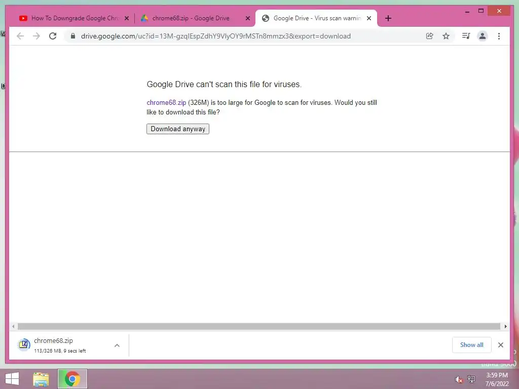The height and width of the screenshot is (389, 519).
Task: Click the muted volume tray icon
Action: point(459,379)
